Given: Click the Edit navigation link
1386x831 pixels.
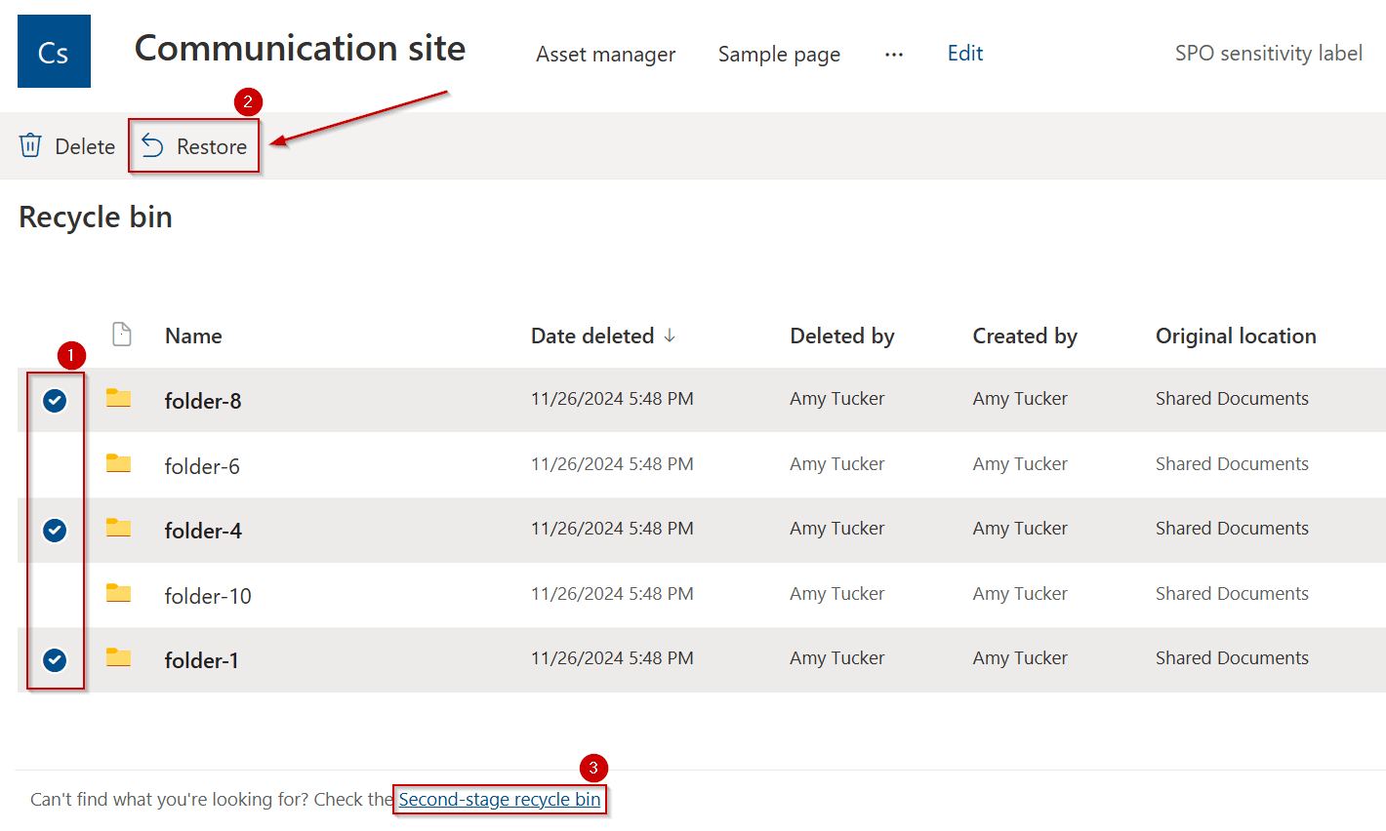Looking at the screenshot, I should coord(964,54).
